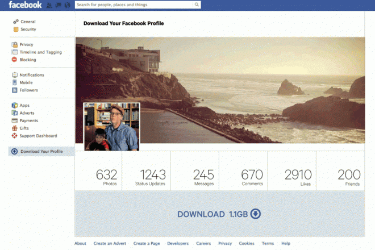The width and height of the screenshot is (375, 250).
Task: Click the profile picture thumbnail
Action: (112, 127)
